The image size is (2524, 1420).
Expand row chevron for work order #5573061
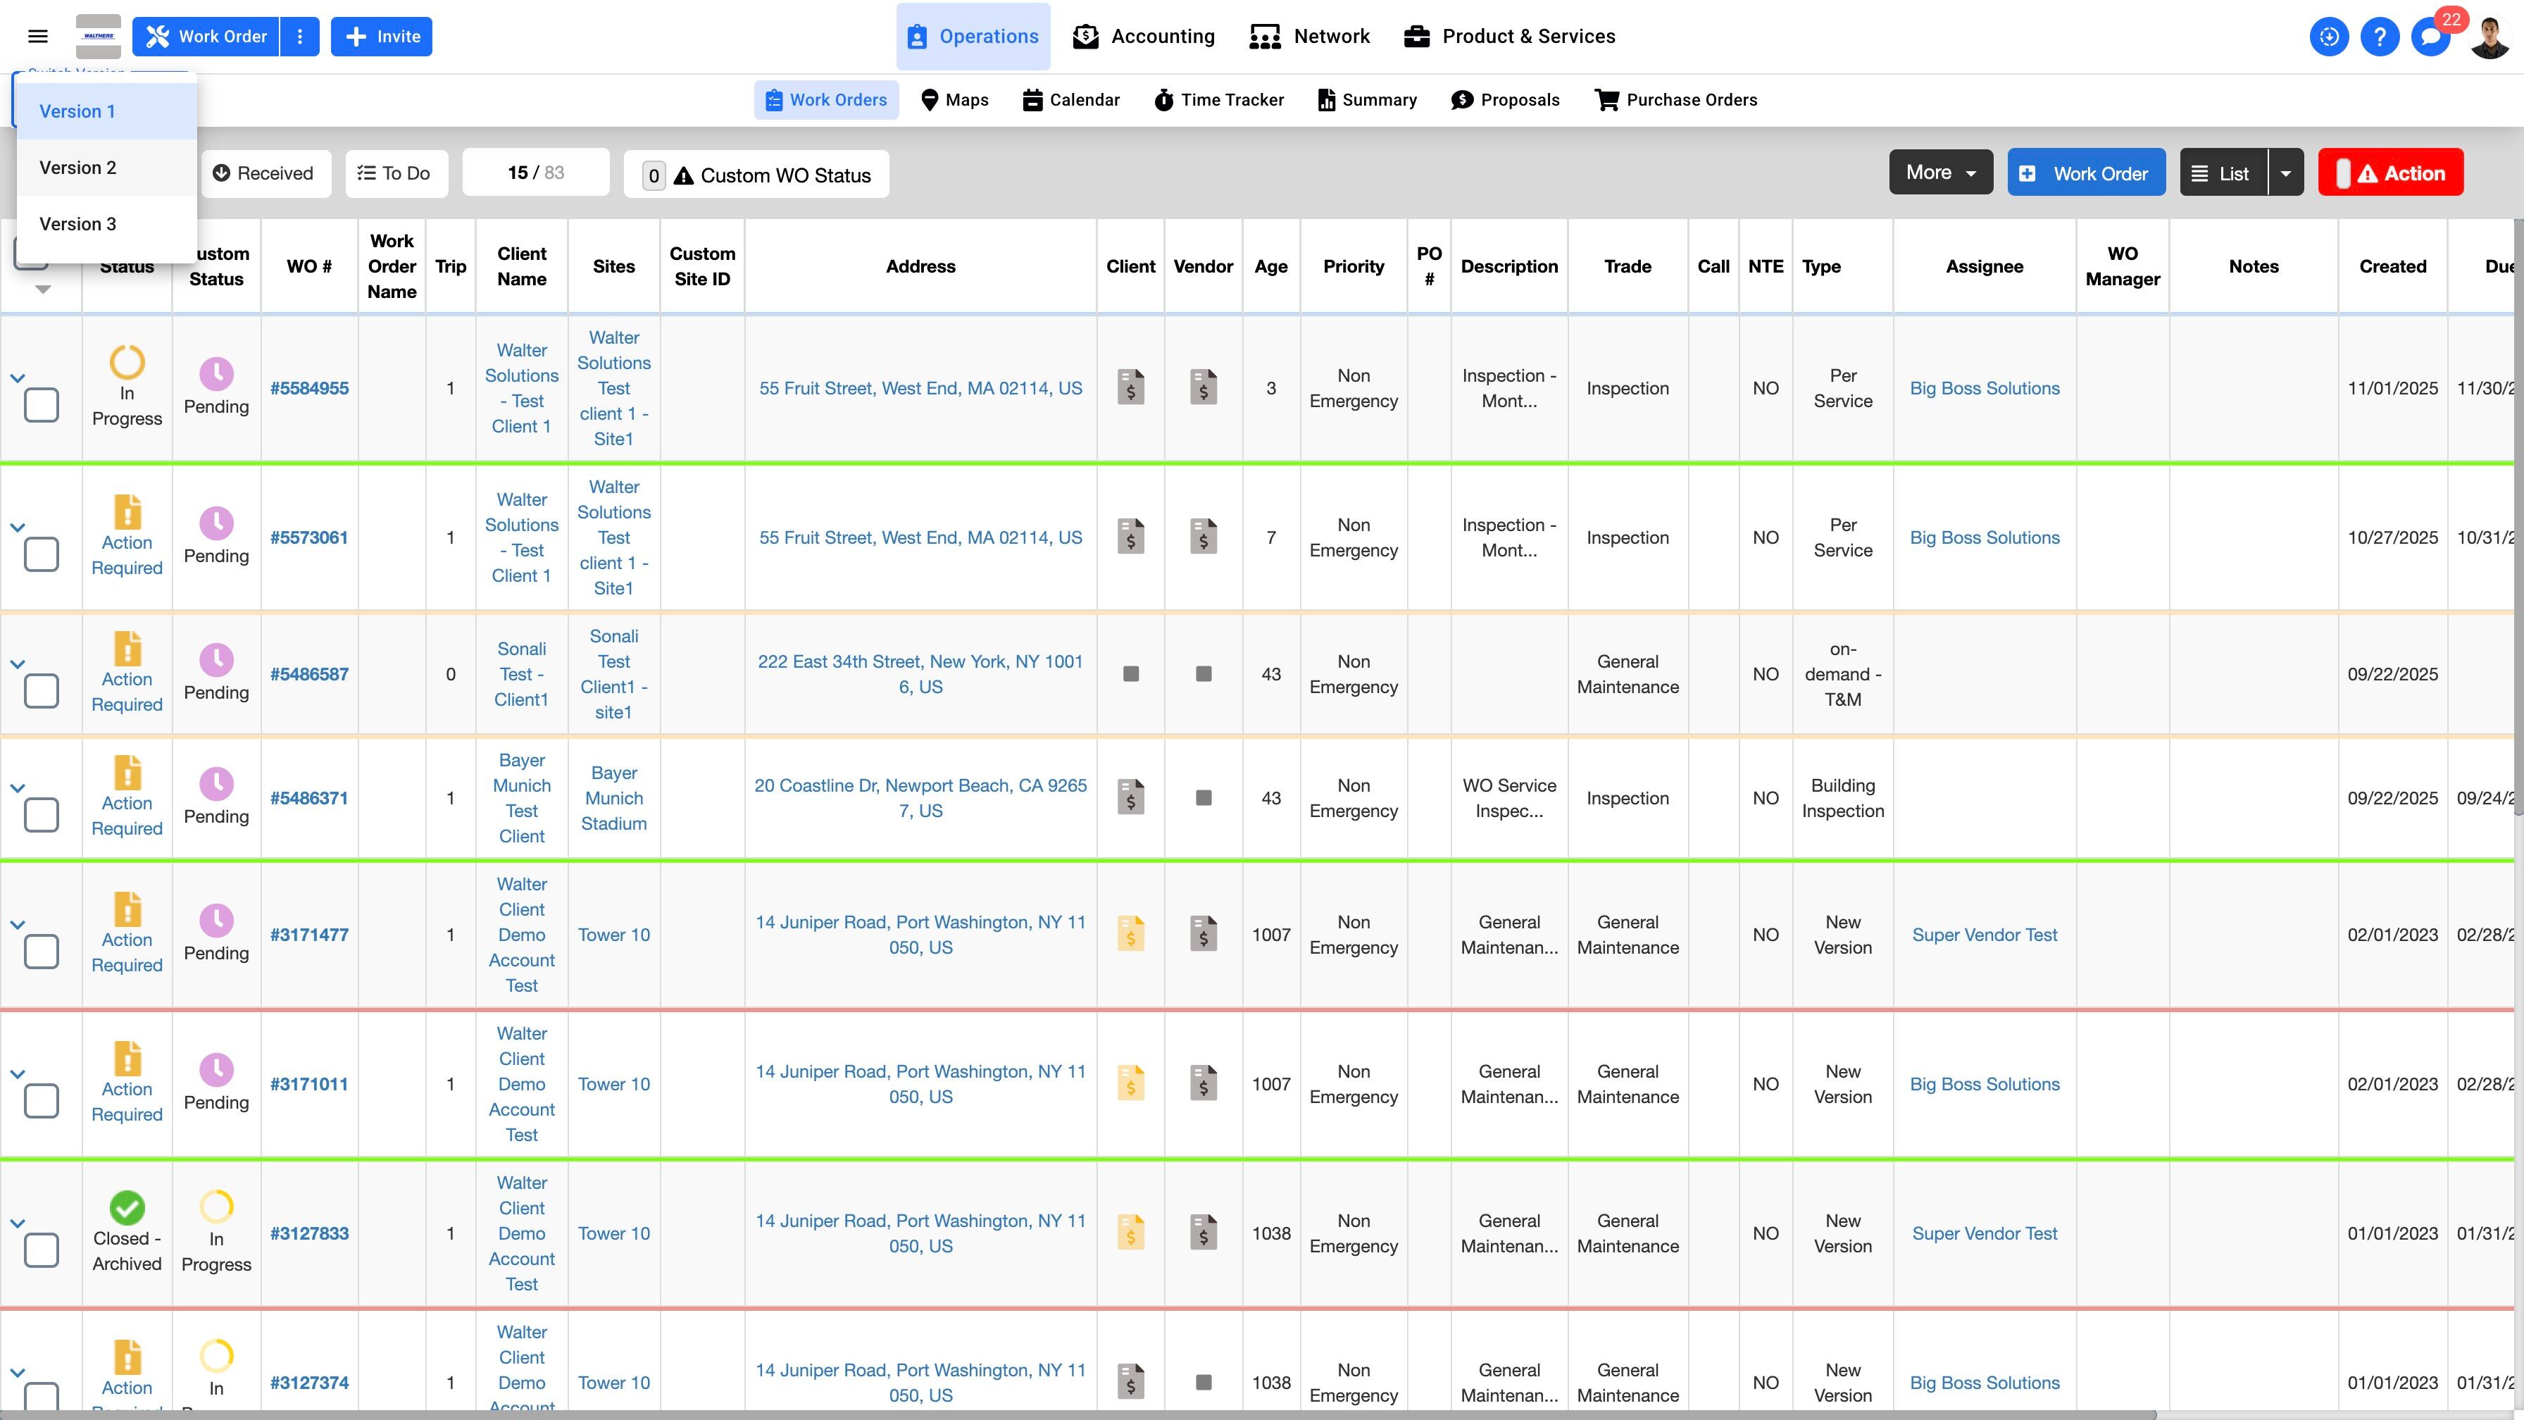click(x=18, y=528)
